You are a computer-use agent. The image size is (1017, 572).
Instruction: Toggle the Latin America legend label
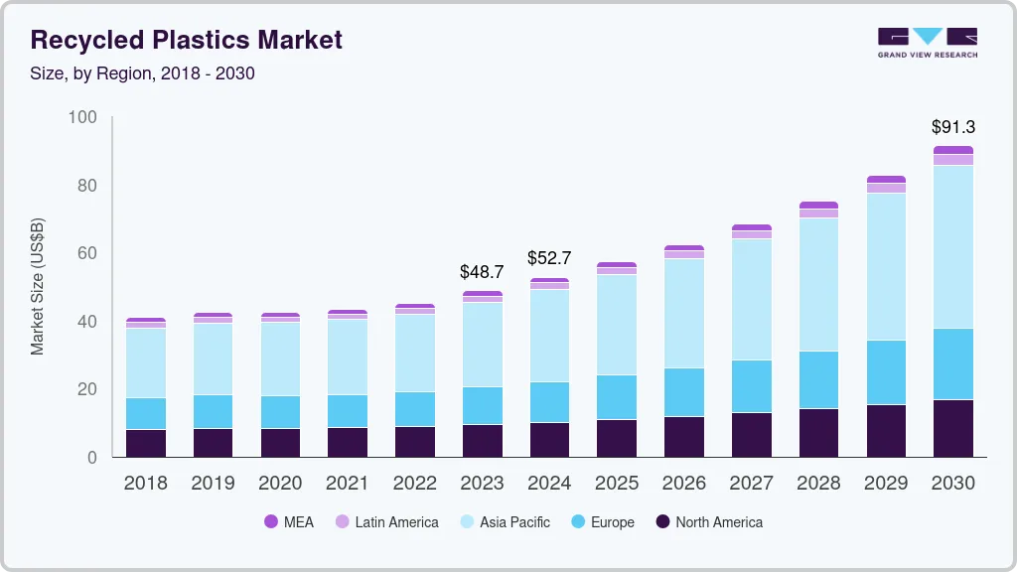[x=396, y=521]
